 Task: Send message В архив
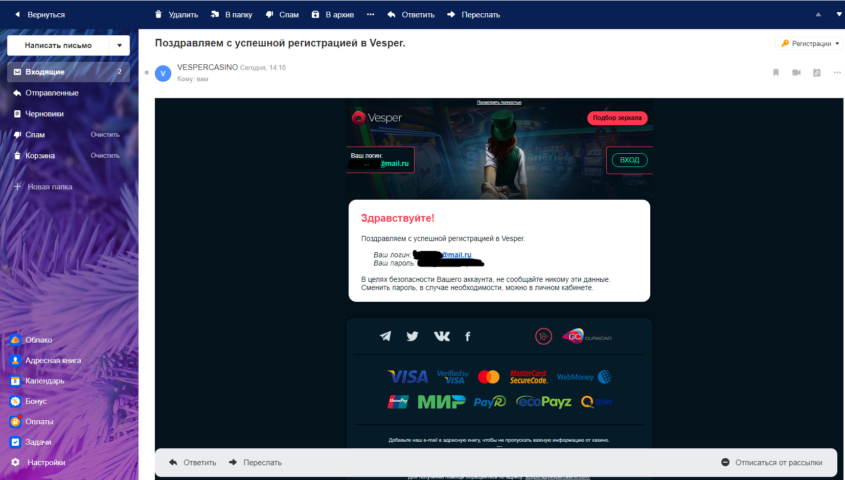pos(333,15)
